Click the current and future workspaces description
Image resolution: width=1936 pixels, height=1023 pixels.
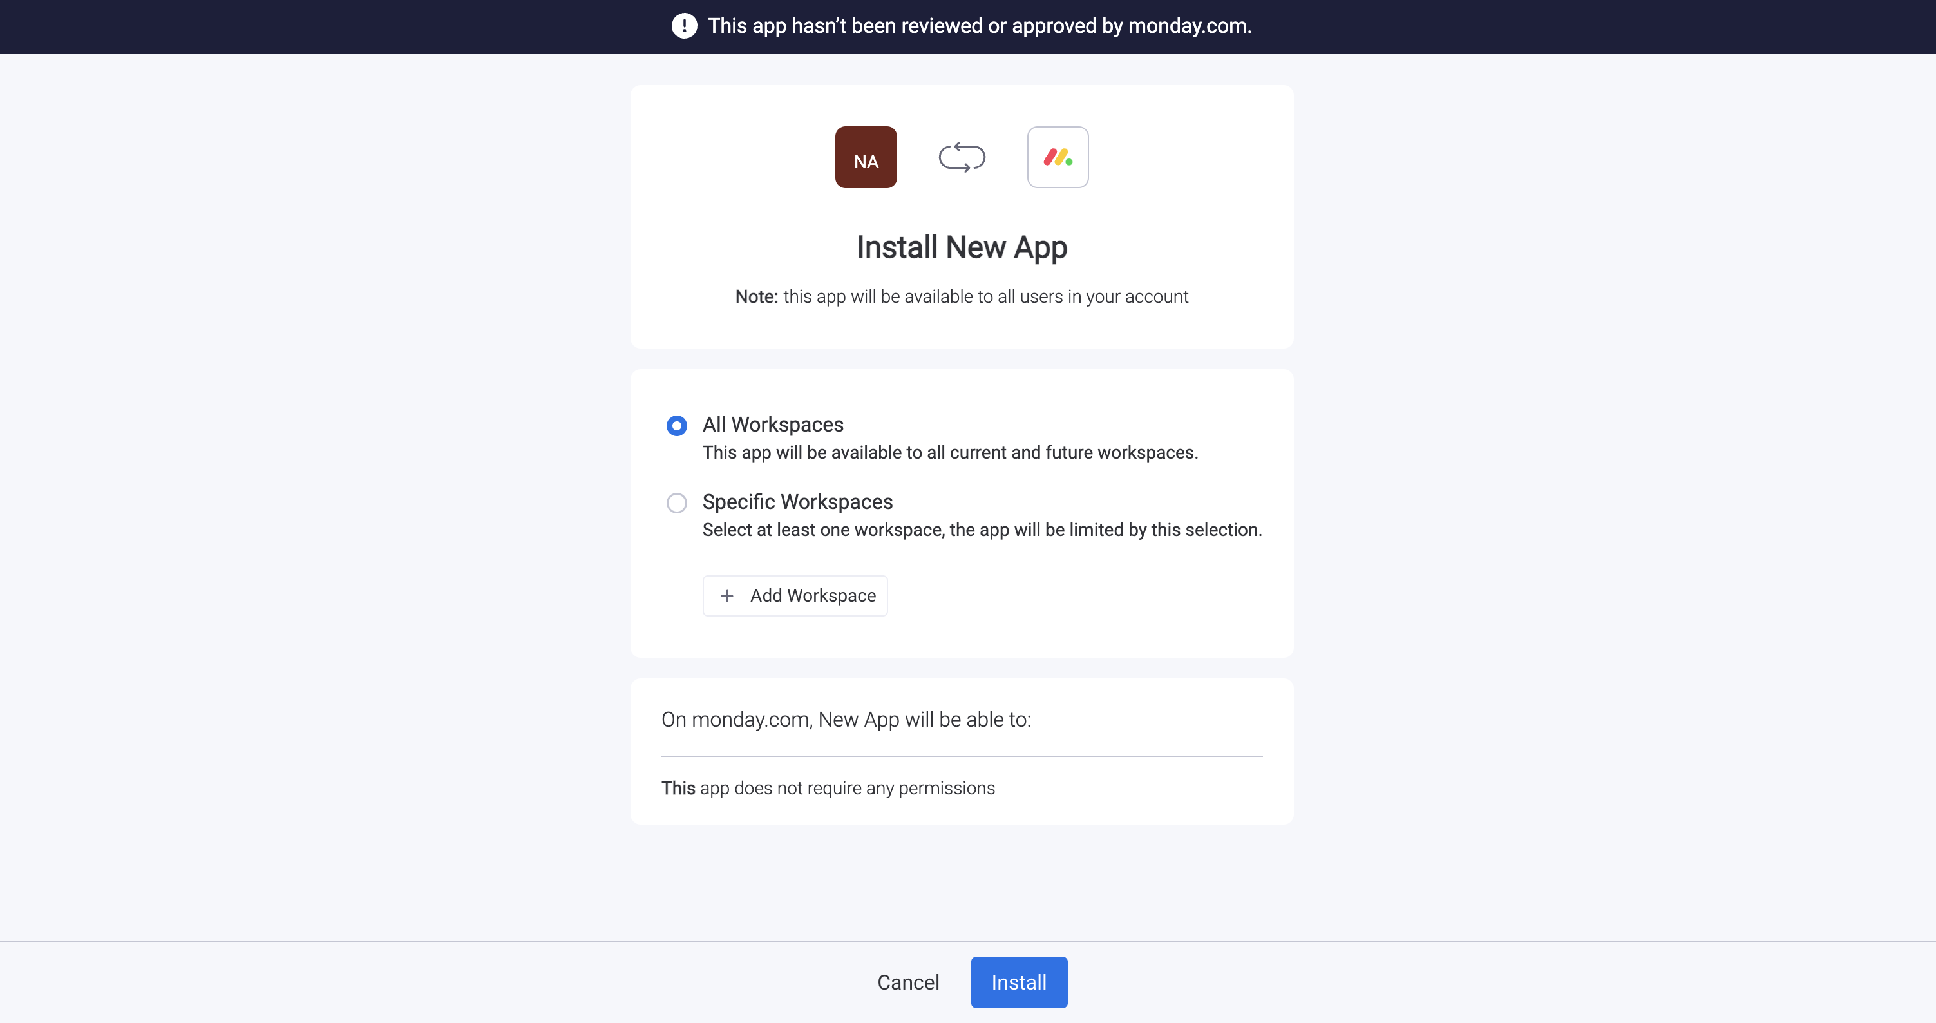(950, 452)
